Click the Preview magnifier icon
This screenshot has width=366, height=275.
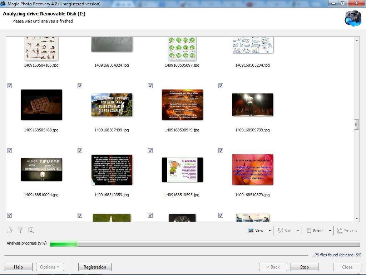(x=340, y=231)
